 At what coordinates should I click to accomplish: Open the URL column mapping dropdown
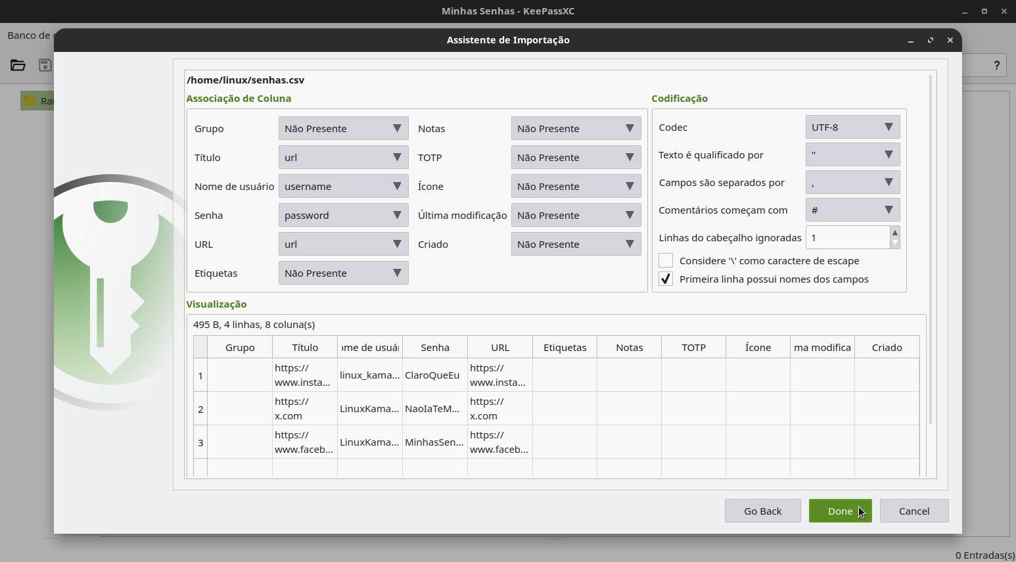pyautogui.click(x=343, y=244)
